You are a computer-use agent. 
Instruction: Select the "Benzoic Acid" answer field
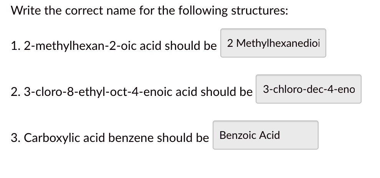coord(265,135)
